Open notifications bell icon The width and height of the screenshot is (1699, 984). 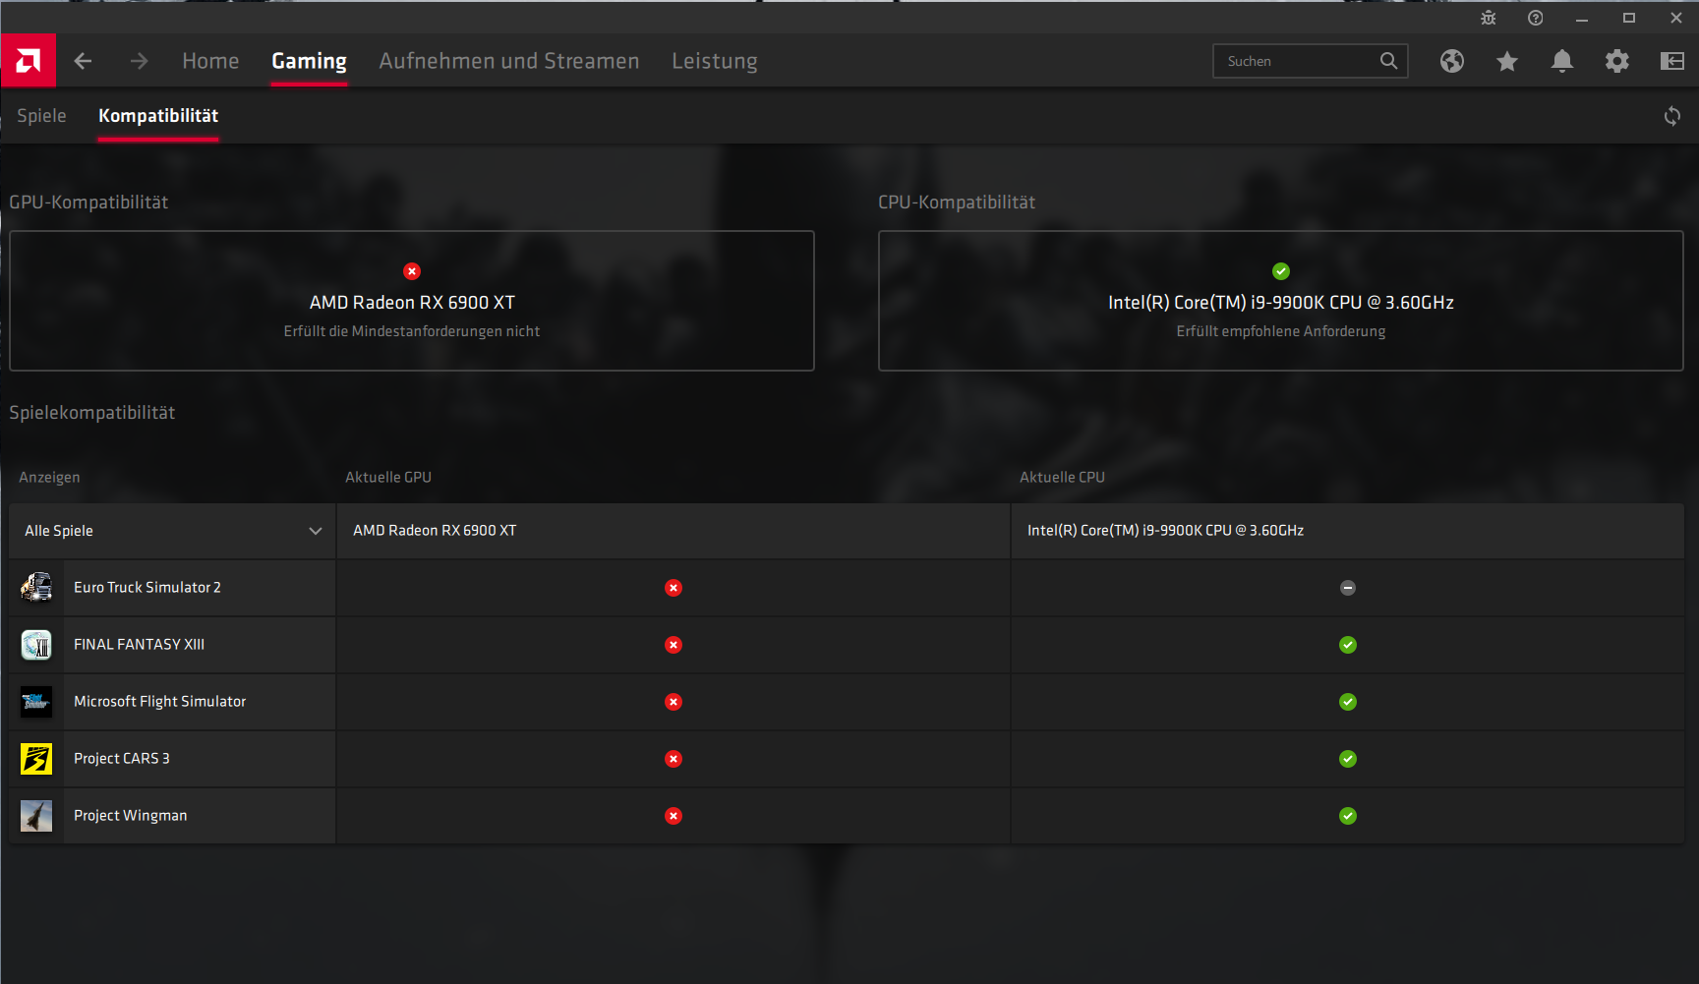pos(1562,61)
